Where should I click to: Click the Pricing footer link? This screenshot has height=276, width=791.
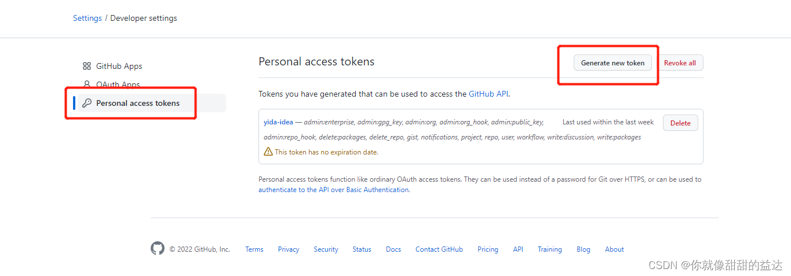(488, 249)
